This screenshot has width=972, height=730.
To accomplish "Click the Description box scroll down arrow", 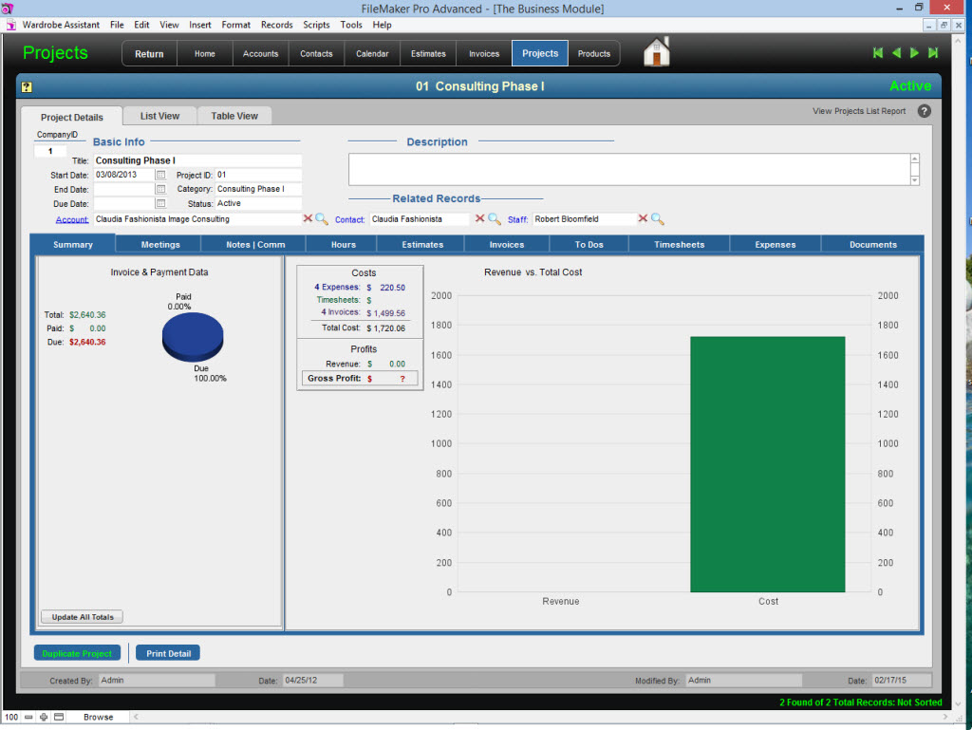I will point(914,180).
